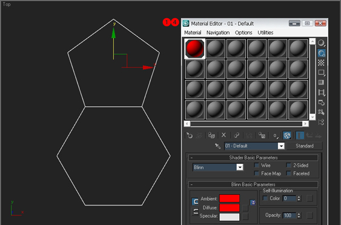Click the Self-Illumination map slot button
Image resolution: width=341 pixels, height=225 pixels.
click(310, 198)
